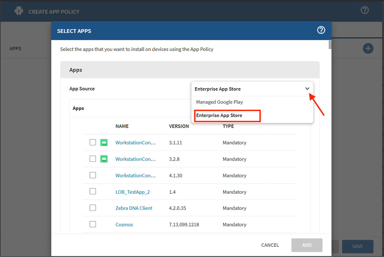The image size is (384, 257).
Task: Click the App Source field label
Action: [82, 89]
